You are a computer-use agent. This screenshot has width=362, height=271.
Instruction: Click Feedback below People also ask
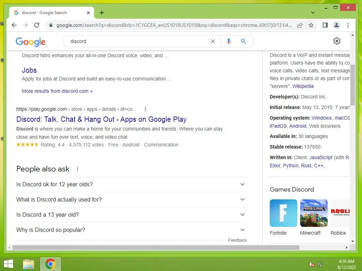[x=237, y=240]
